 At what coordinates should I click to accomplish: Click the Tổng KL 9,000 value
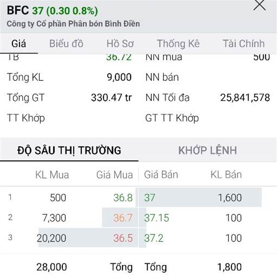click(119, 77)
